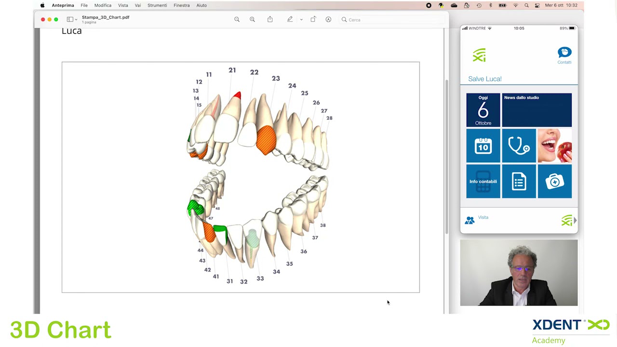Open the Aiuto menu
The image size is (617, 347).
[201, 5]
